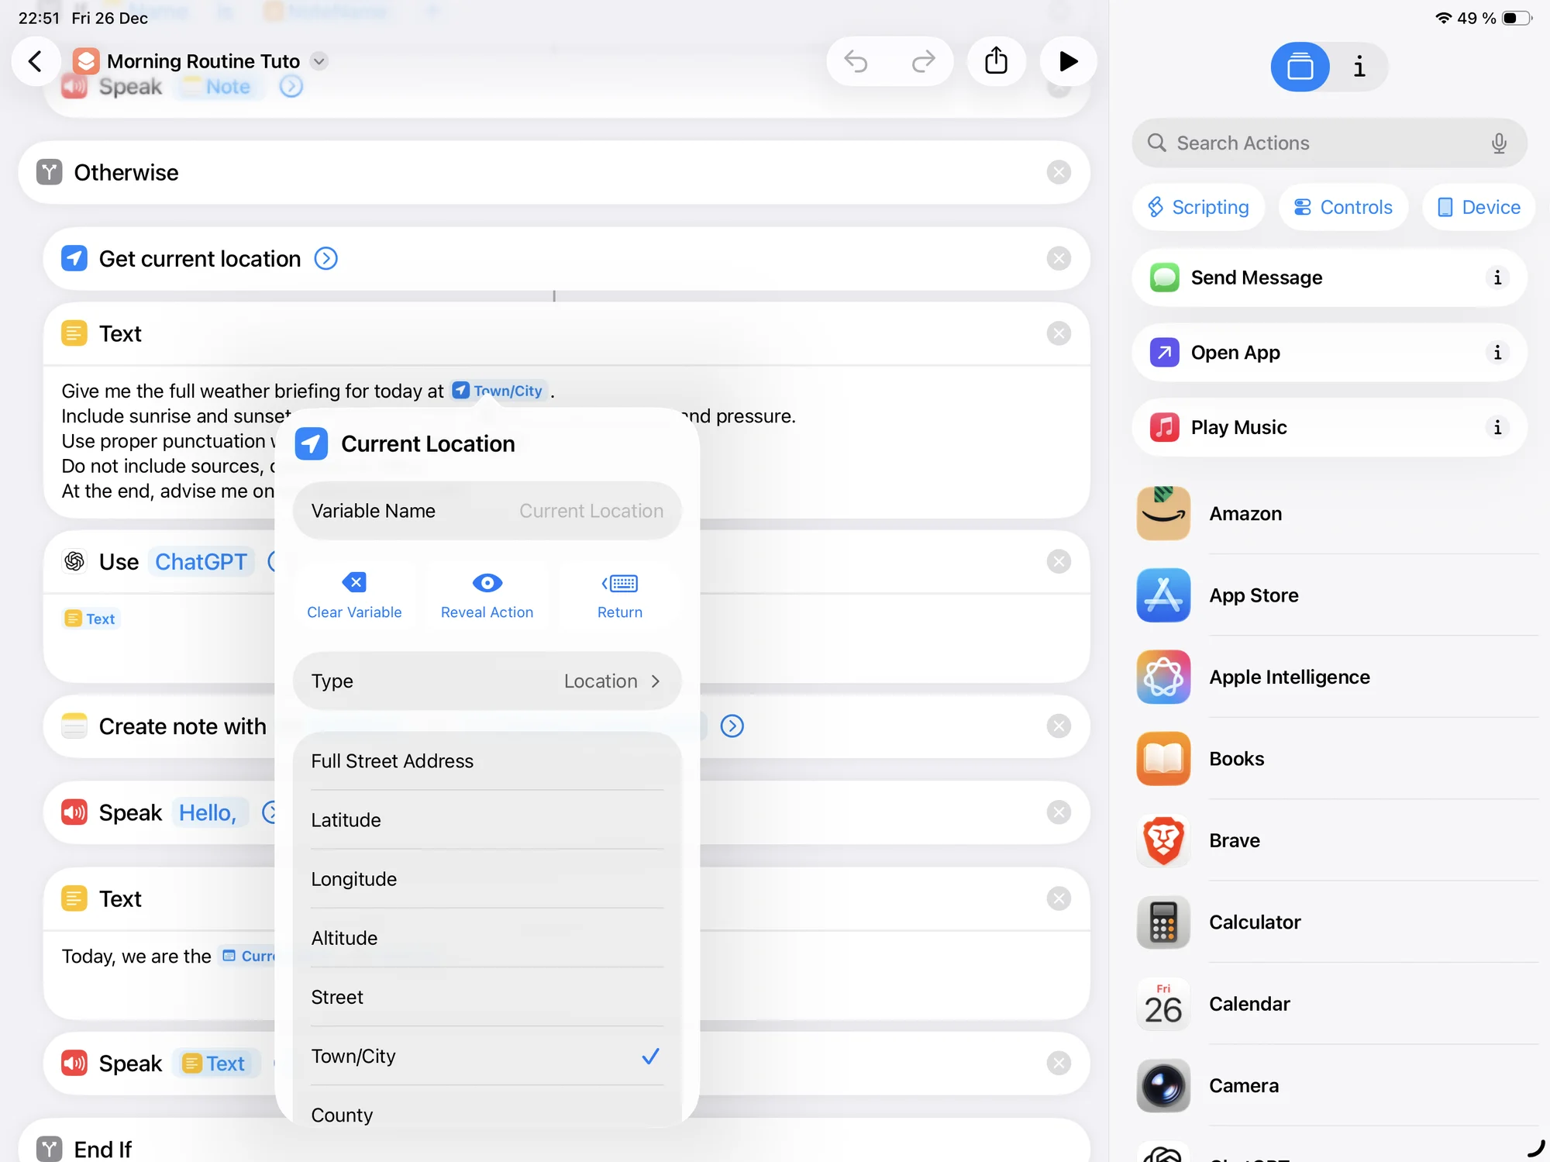
Task: Open the Controls category
Action: tap(1343, 207)
